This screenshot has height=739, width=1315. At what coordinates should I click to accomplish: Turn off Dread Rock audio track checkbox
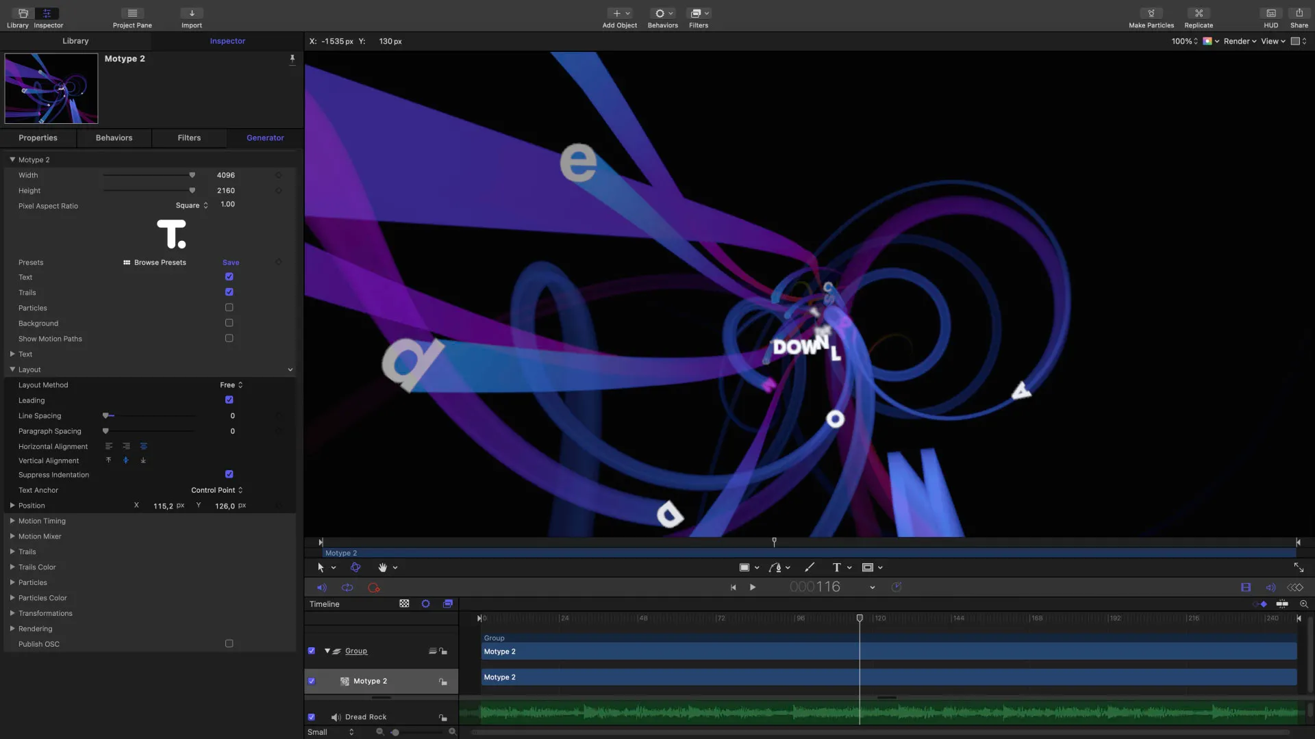(x=312, y=717)
